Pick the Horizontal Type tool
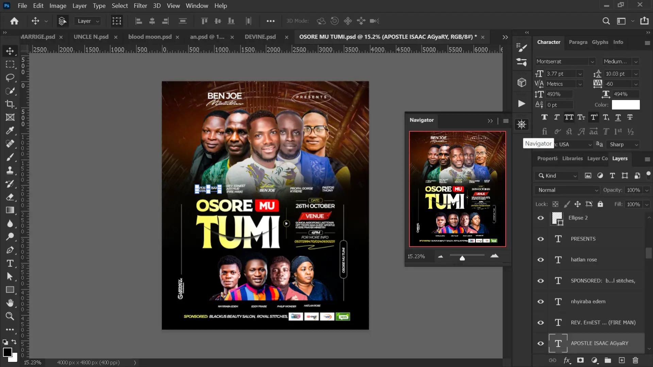653x367 pixels. [10, 263]
